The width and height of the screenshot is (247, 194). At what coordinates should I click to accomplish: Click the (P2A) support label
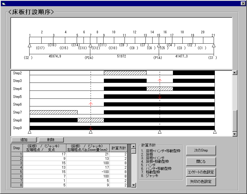point(89,58)
